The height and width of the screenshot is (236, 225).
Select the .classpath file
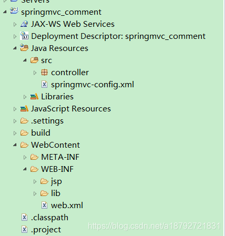click(x=49, y=218)
